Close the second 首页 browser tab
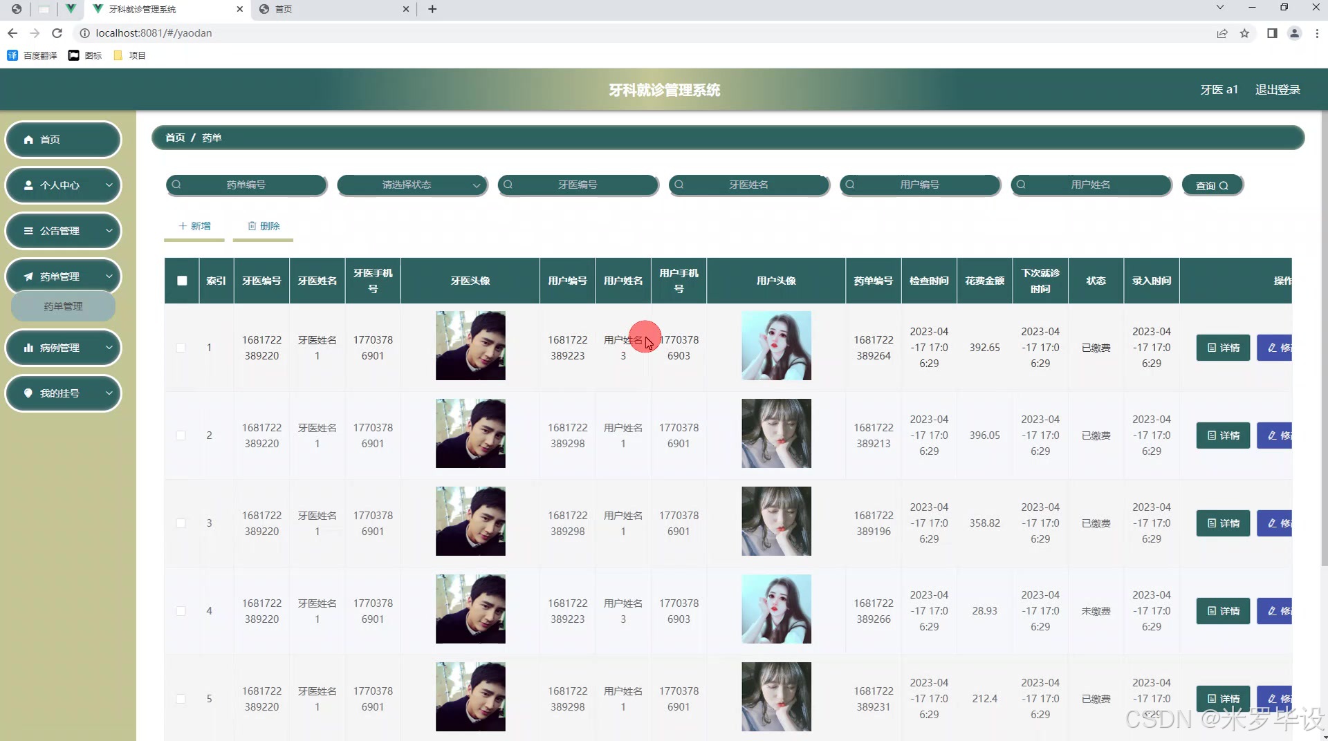This screenshot has height=741, width=1328. (406, 9)
